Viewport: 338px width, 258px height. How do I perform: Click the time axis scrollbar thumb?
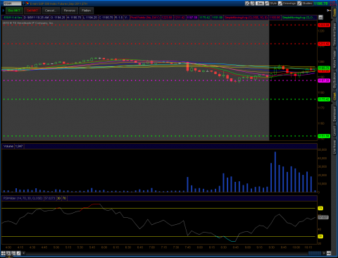coord(315,253)
